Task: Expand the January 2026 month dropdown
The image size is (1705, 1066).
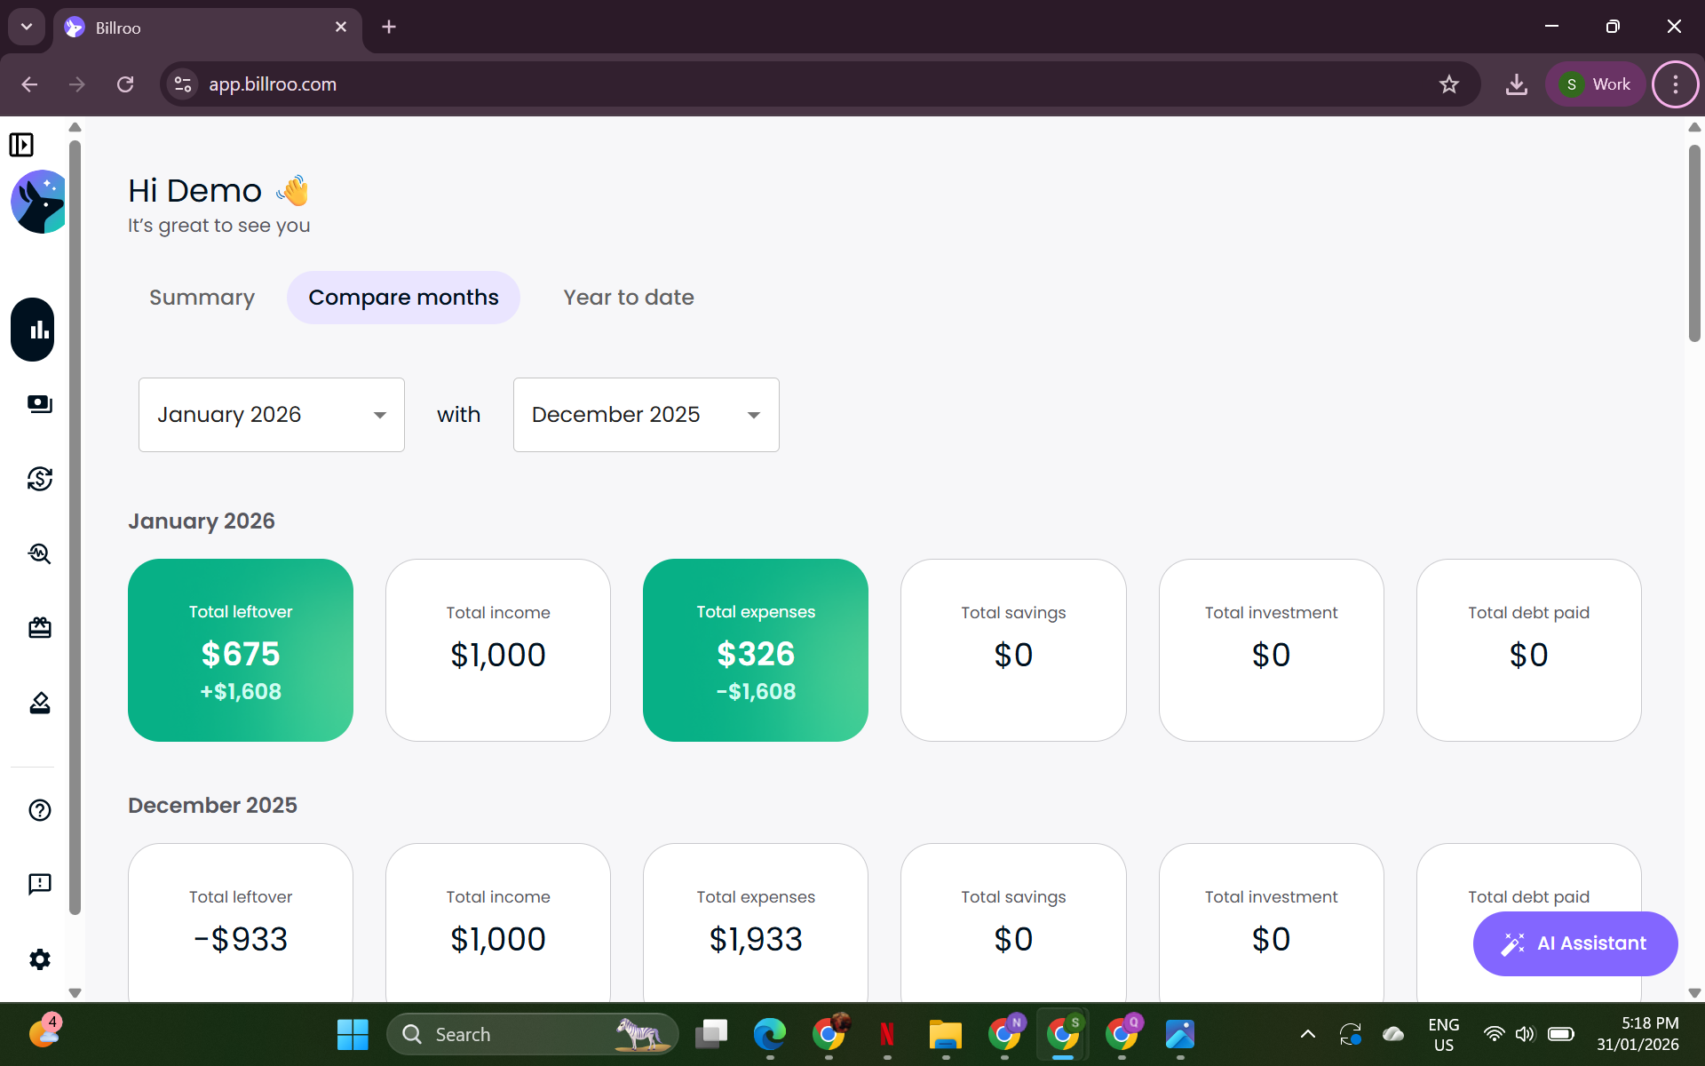Action: 271,415
